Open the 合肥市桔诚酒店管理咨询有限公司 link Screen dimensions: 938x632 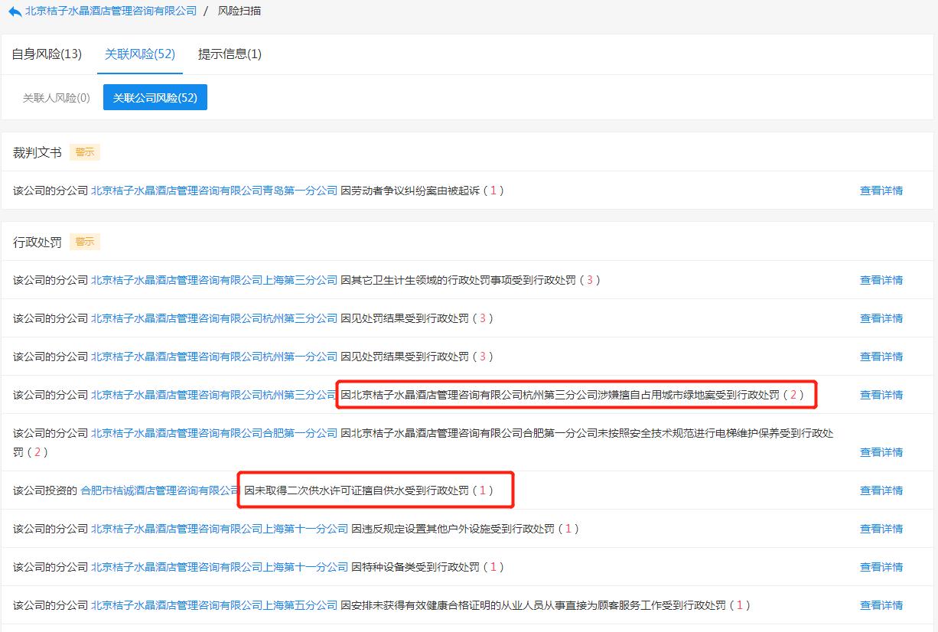(161, 490)
